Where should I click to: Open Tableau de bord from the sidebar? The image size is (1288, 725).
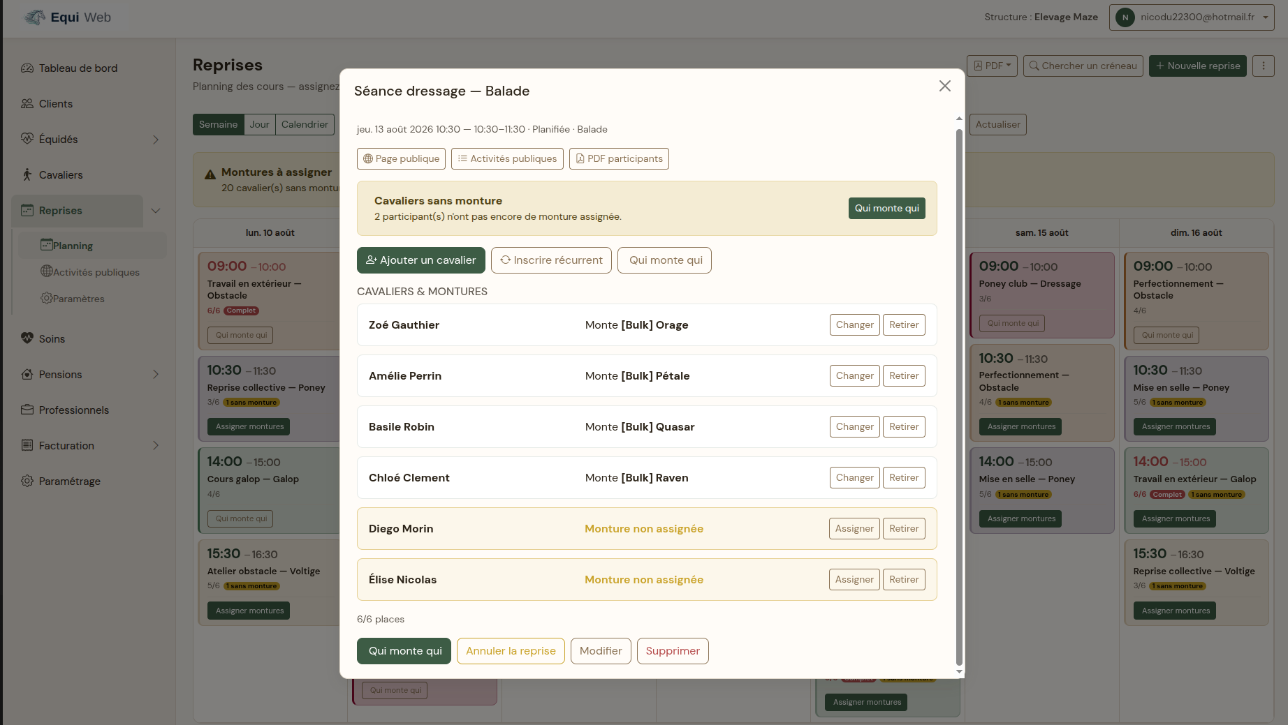coord(78,68)
